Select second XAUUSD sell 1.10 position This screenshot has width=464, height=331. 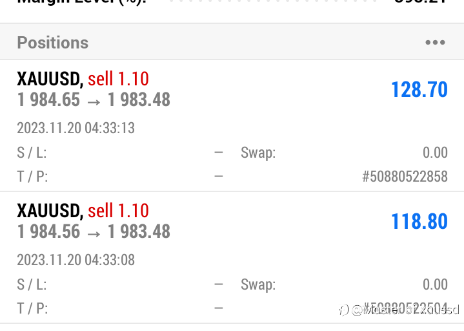coord(232,257)
